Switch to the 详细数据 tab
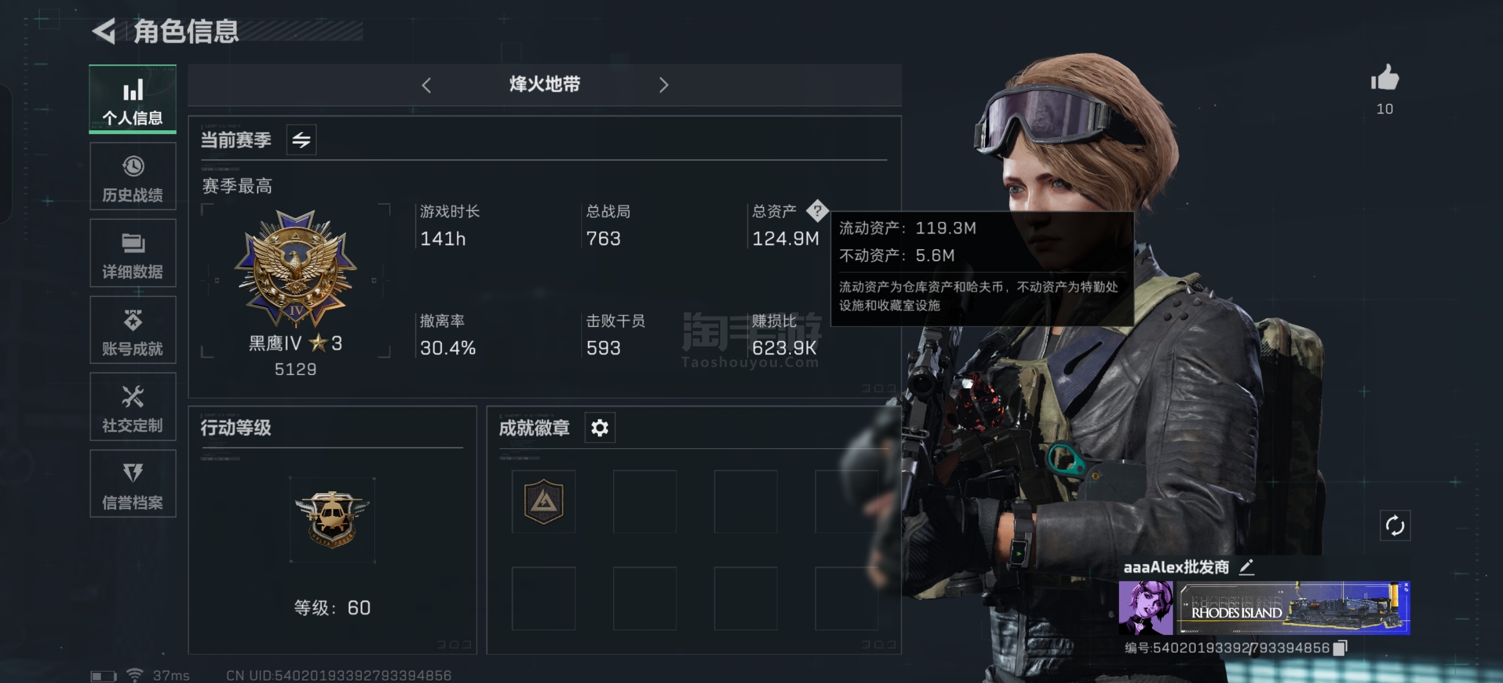The height and width of the screenshot is (683, 1503). [133, 253]
